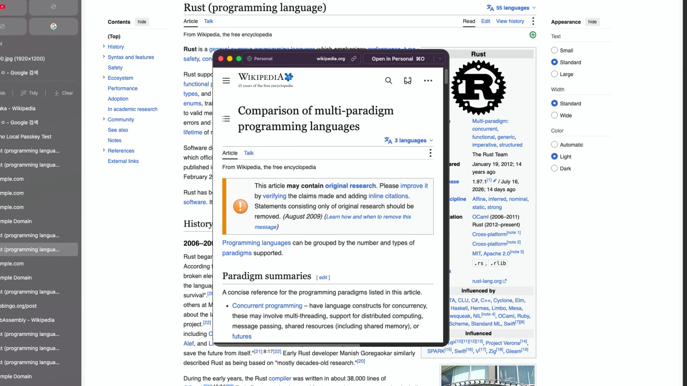This screenshot has width=687, height=386.
Task: Toggle the table of contents icon beside Comparison title
Action: 226,119
